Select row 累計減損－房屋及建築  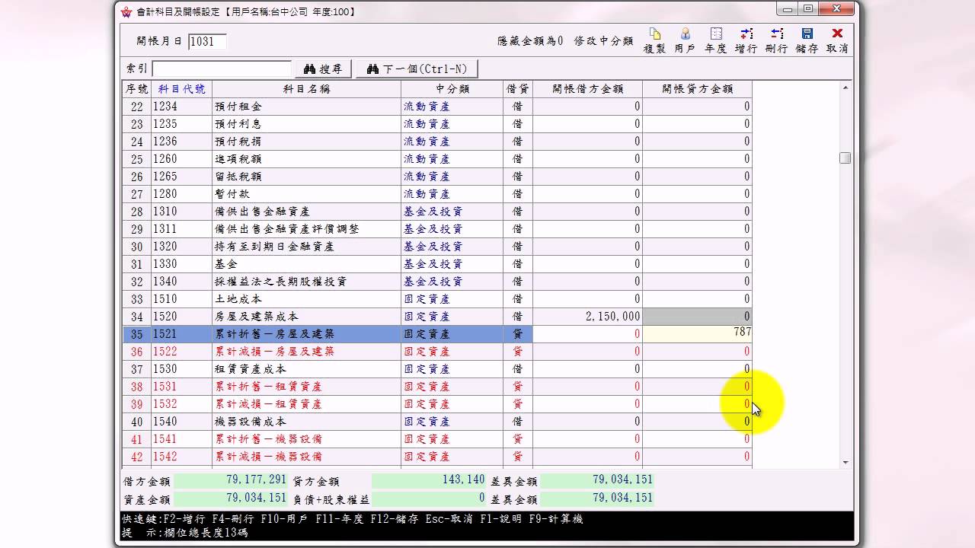point(437,352)
